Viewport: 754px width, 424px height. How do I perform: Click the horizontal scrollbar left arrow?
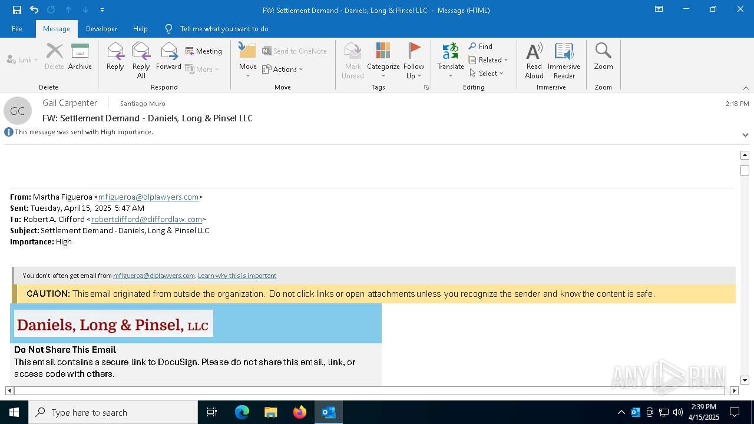9,390
